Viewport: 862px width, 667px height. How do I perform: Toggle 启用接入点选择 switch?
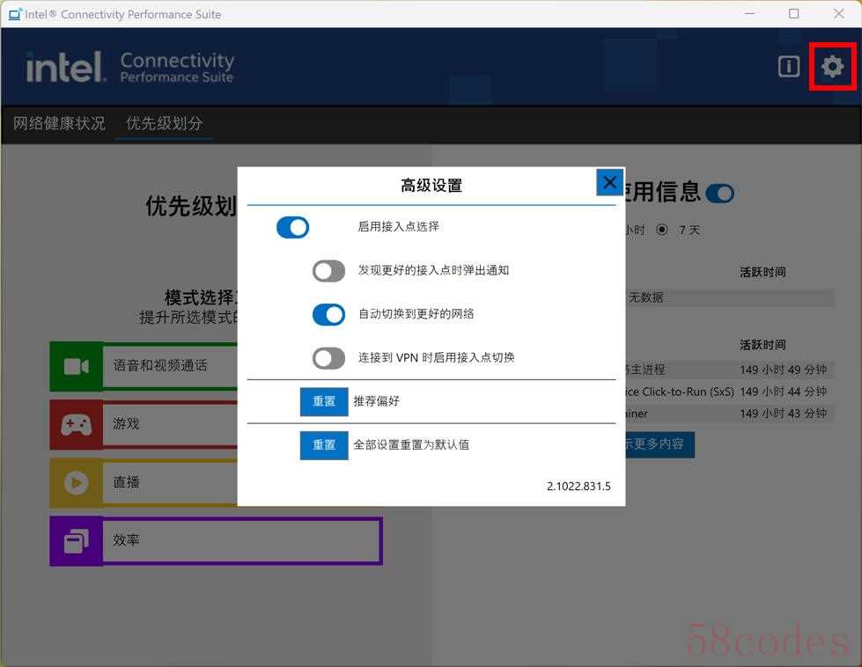292,227
